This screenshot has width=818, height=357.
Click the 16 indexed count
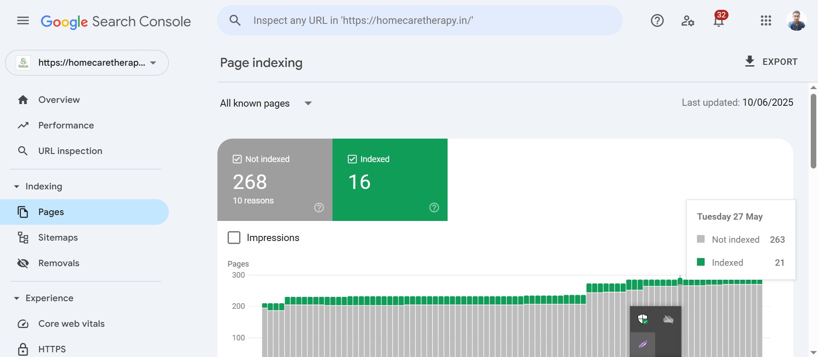359,182
